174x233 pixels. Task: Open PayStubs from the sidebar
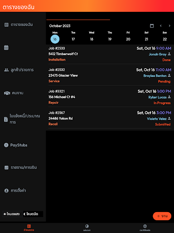[16, 145]
